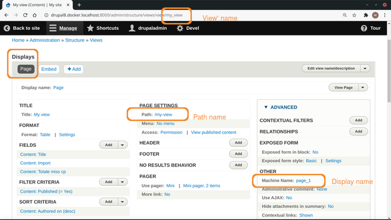Image resolution: width=391 pixels, height=220 pixels.
Task: Edit the Title My view link
Action: click(x=42, y=115)
